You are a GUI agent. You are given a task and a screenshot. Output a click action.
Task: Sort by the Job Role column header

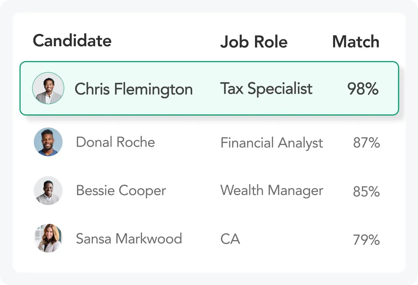(x=254, y=42)
